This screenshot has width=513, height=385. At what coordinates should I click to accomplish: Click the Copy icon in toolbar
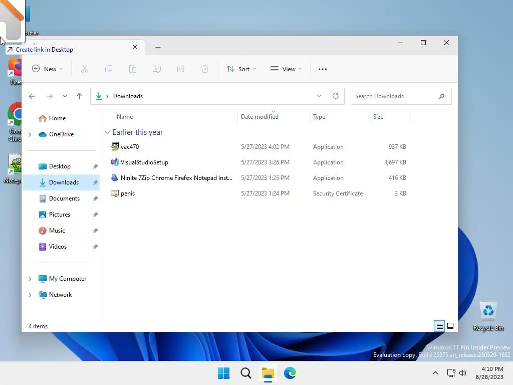(x=109, y=69)
